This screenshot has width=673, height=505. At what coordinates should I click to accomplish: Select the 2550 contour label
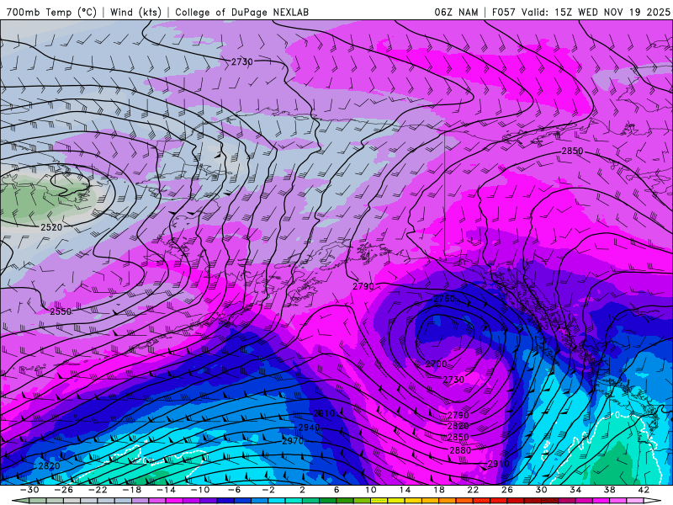tap(61, 311)
